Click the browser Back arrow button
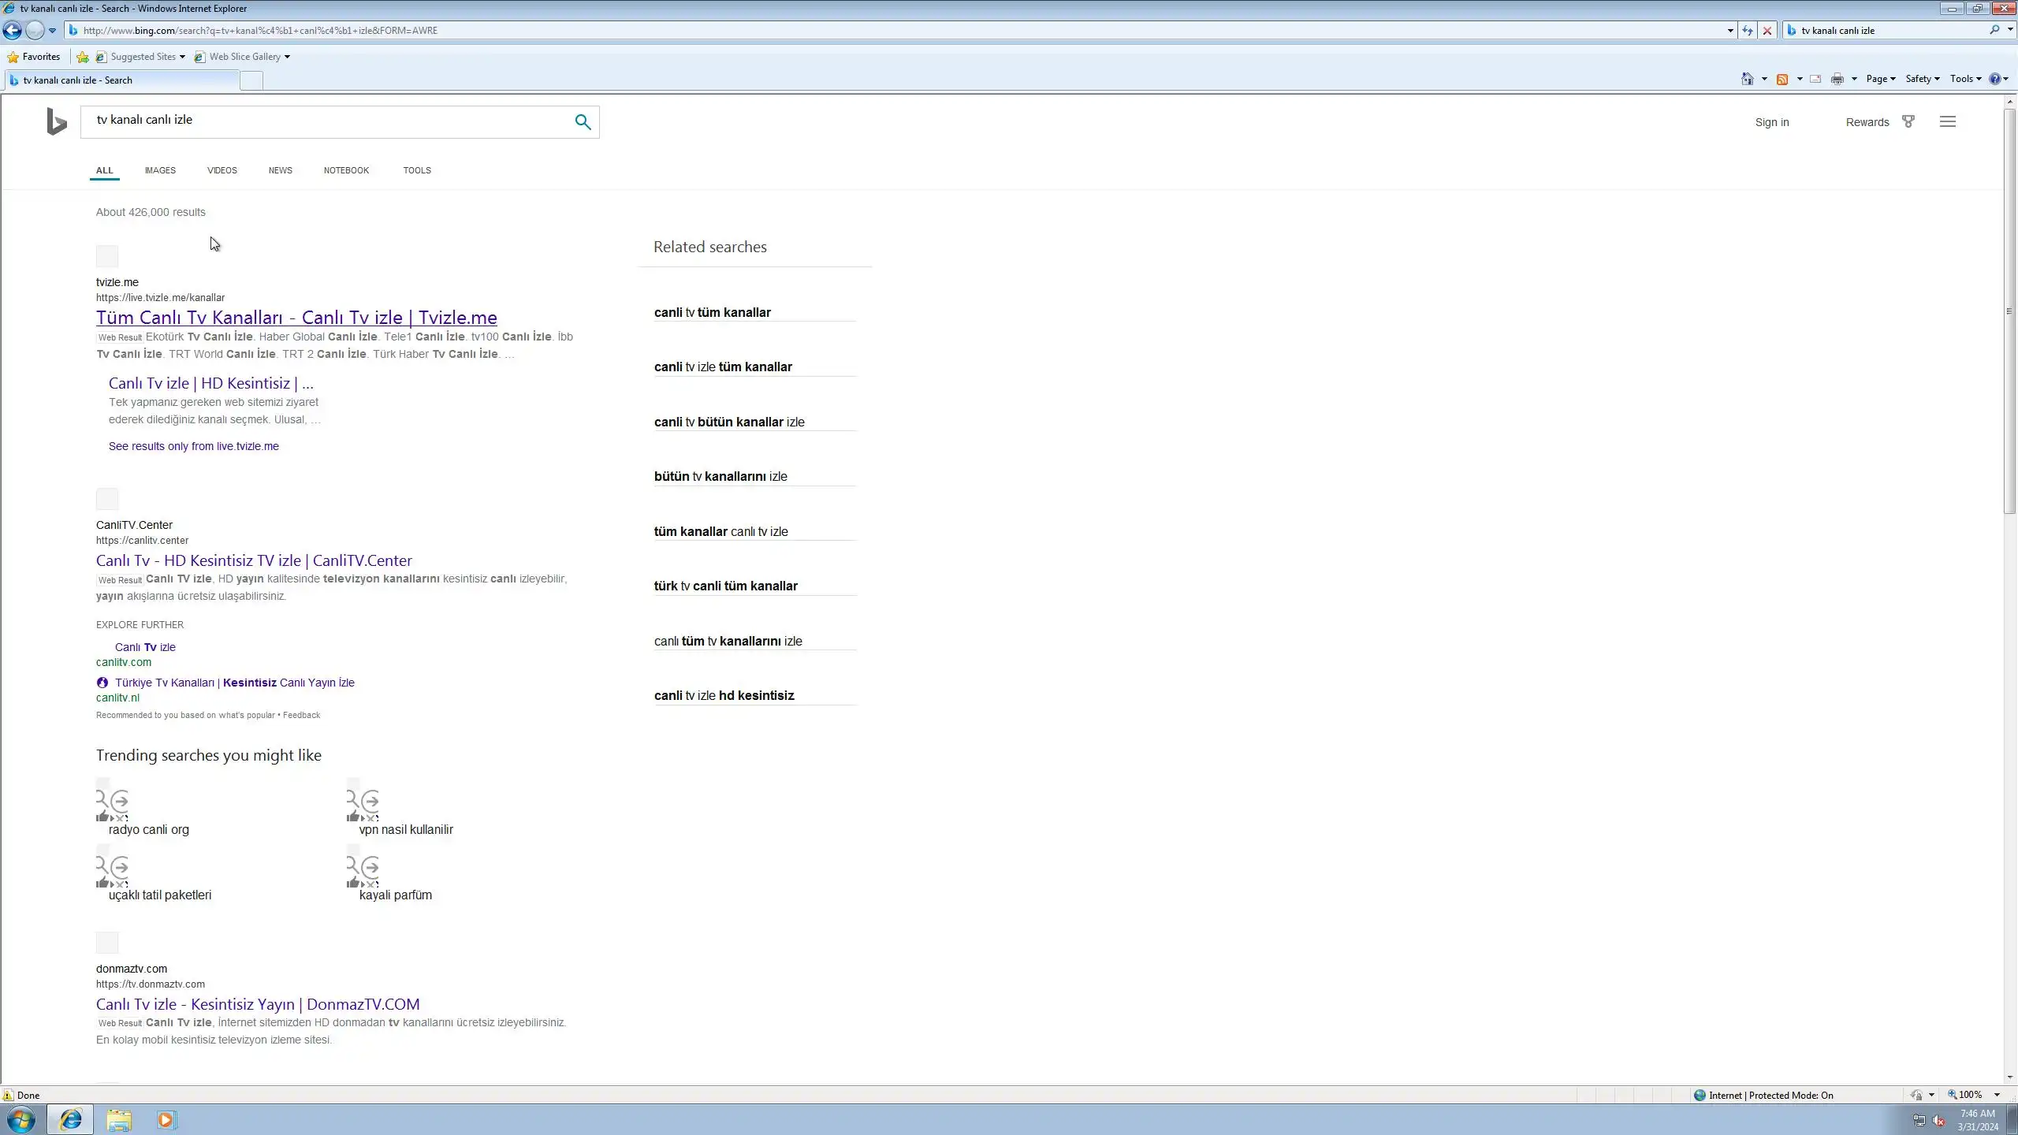 (13, 31)
